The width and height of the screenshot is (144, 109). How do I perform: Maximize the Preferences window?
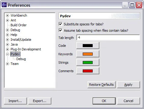pyautogui.click(x=132, y=5)
